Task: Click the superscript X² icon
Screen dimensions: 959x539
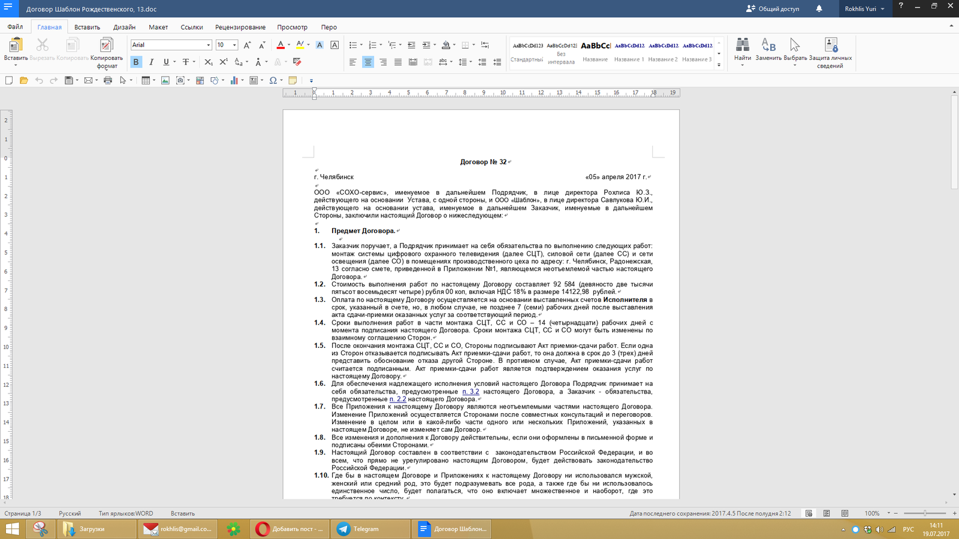Action: [x=223, y=62]
